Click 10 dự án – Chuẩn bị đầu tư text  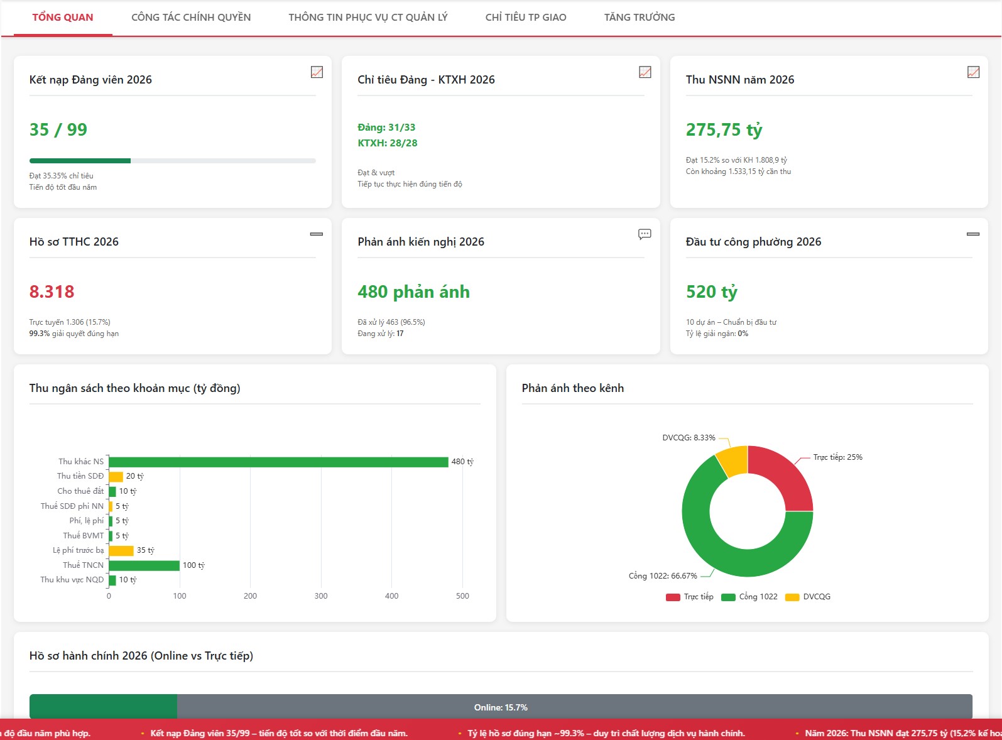click(731, 322)
